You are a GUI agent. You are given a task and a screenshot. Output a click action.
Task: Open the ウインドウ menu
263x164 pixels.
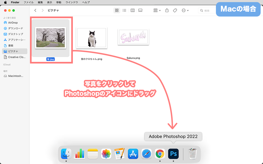(x=72, y=2)
